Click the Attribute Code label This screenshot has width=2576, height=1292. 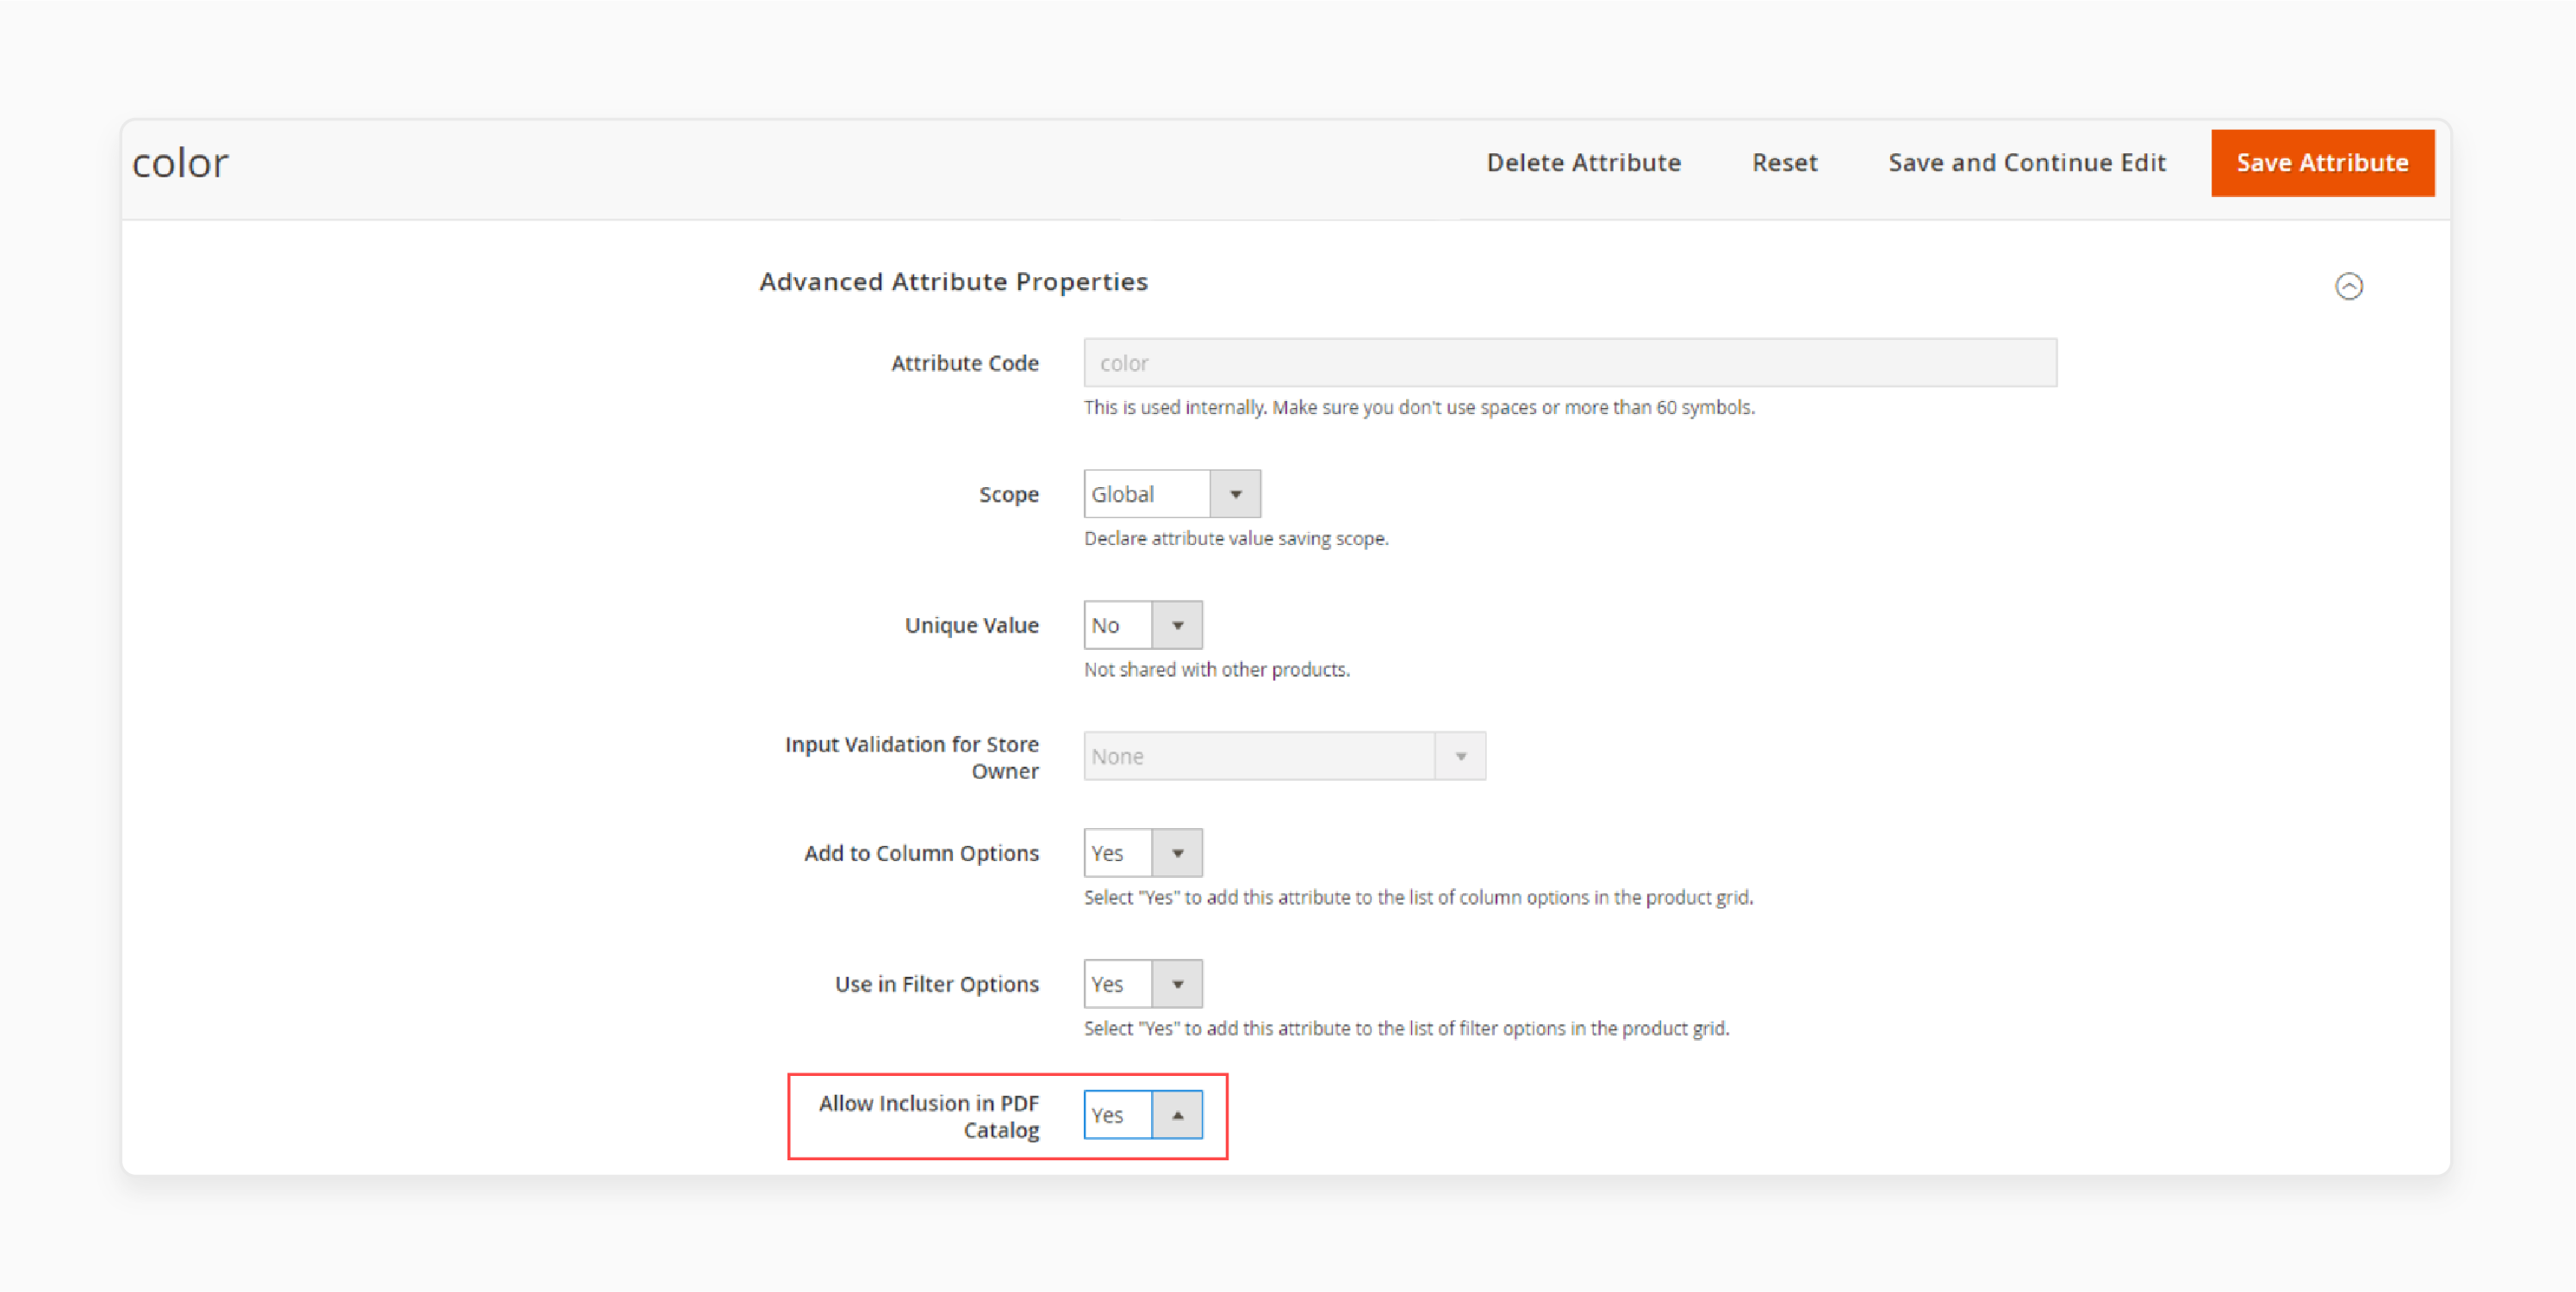point(964,362)
